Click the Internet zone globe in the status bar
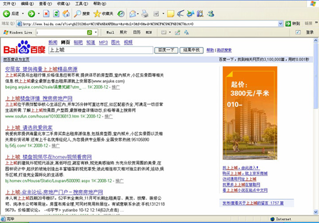The image size is (319, 223). point(273,219)
